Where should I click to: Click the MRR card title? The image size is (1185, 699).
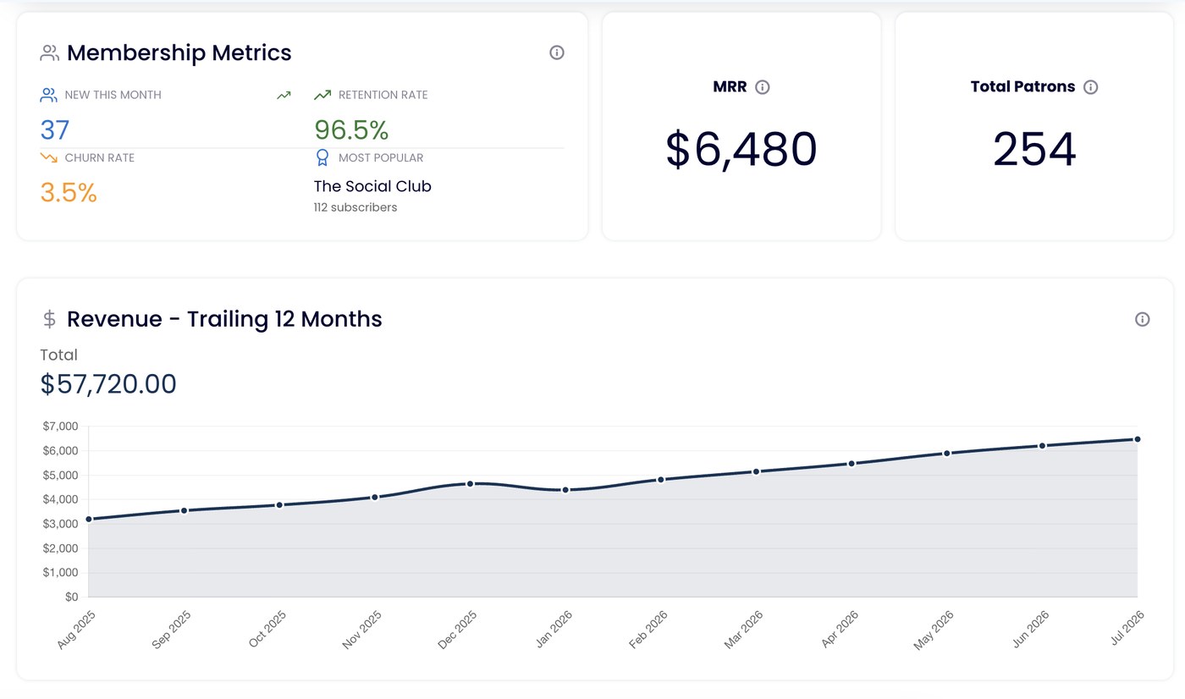tap(730, 86)
